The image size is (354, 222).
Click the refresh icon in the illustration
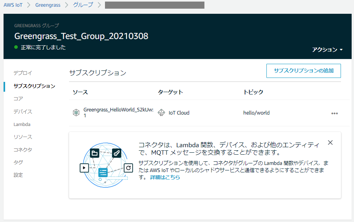[x=129, y=168]
